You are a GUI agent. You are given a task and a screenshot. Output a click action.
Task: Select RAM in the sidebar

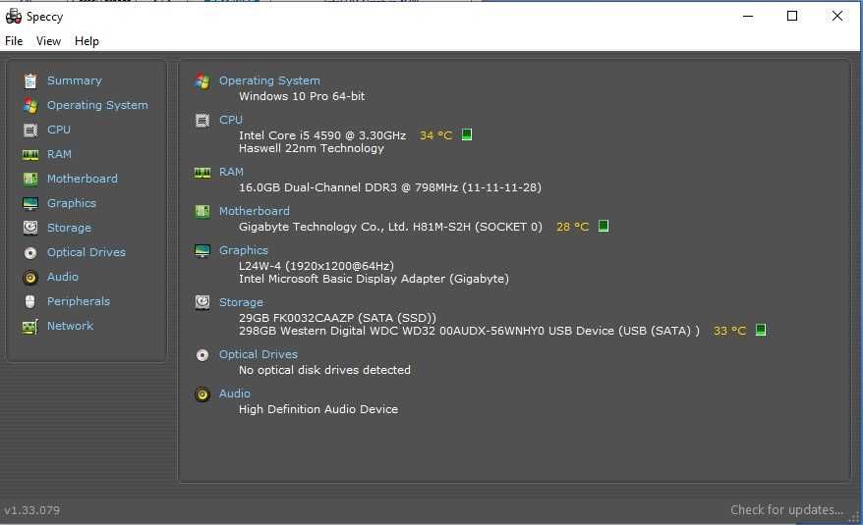tap(59, 154)
